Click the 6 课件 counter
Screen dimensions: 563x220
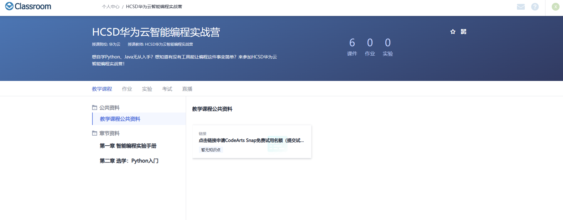(352, 47)
